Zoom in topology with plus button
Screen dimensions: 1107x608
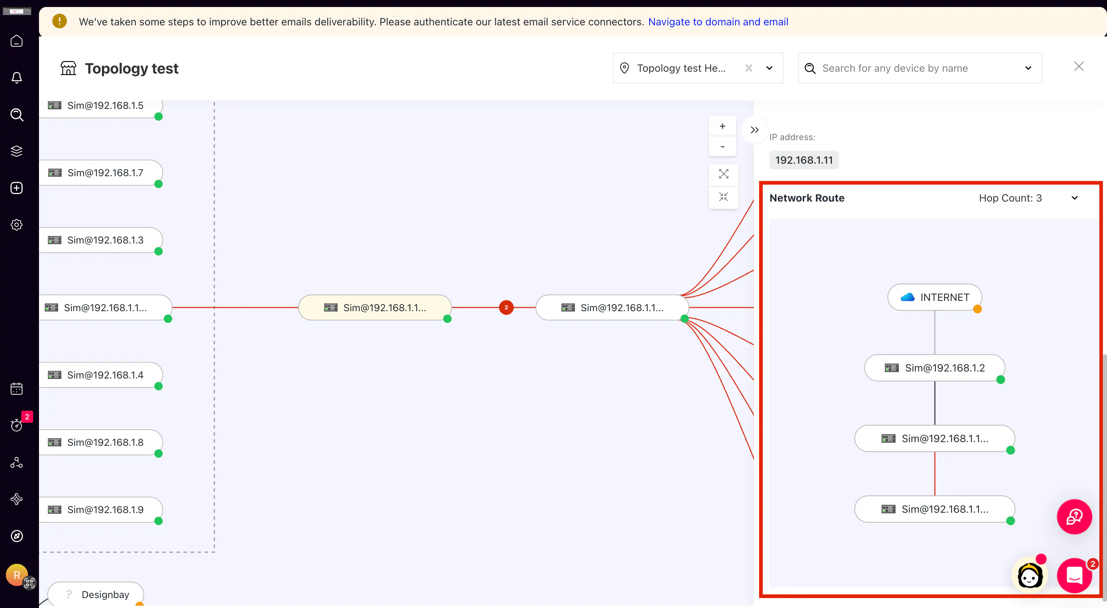tap(722, 126)
